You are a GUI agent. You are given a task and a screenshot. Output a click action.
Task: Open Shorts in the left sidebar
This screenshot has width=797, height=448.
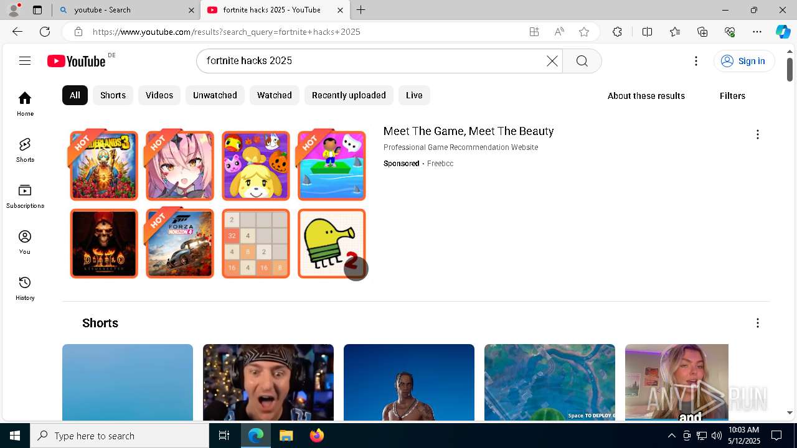(x=25, y=150)
